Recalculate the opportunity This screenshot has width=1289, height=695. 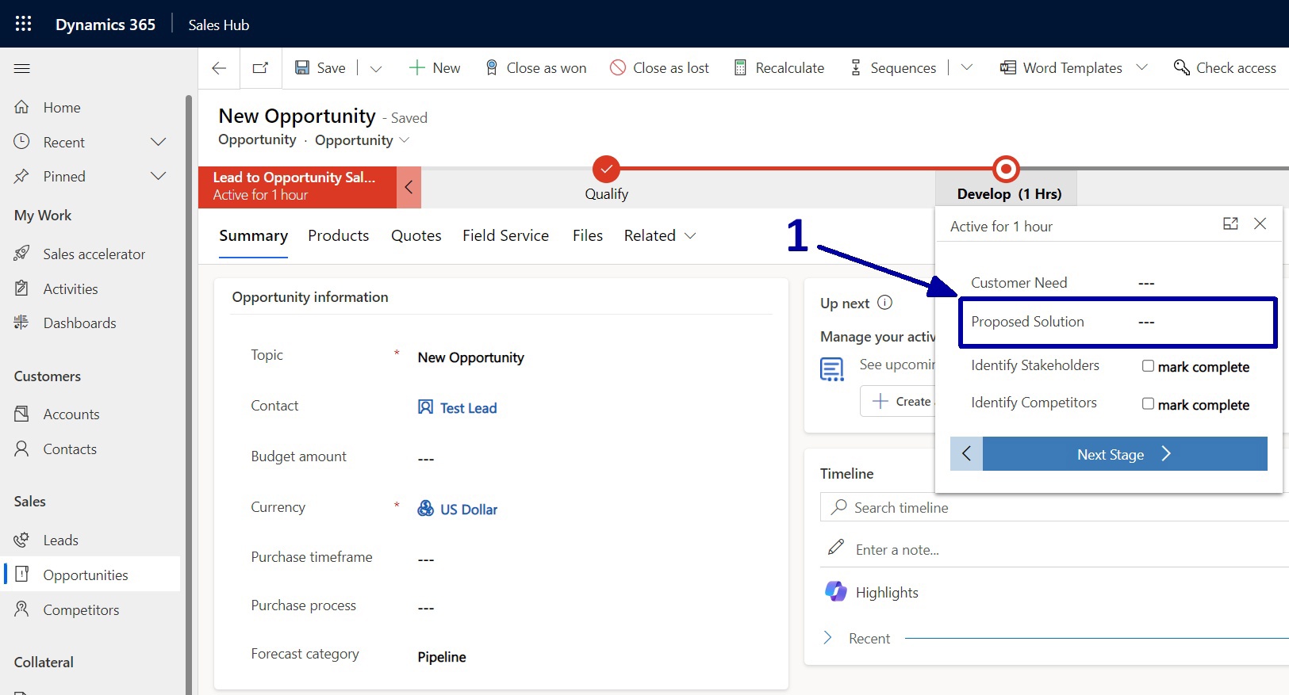point(779,68)
